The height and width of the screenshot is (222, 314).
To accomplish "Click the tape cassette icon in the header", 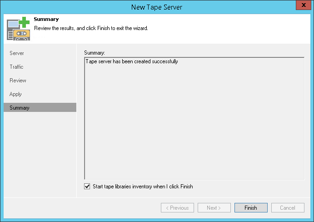I will (22, 34).
